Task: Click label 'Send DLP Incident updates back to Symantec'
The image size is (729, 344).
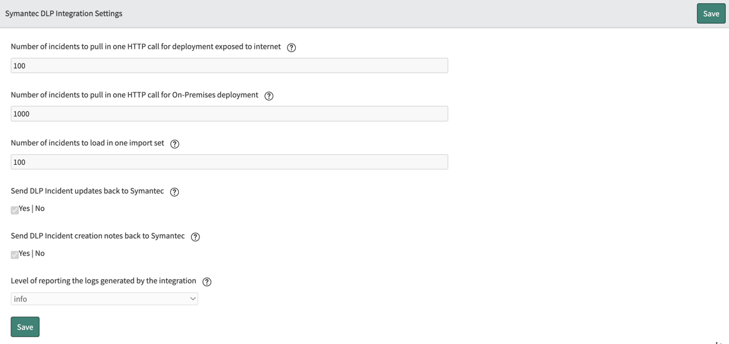Action: click(88, 191)
